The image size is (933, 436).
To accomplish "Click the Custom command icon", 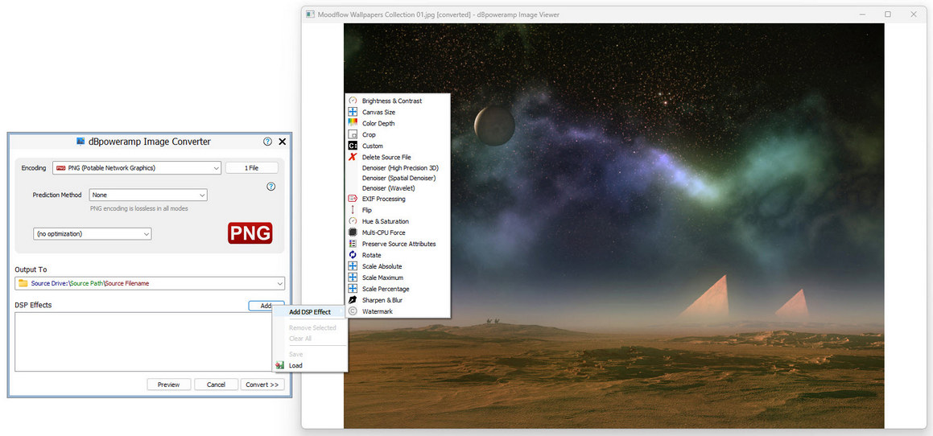I will (x=353, y=146).
